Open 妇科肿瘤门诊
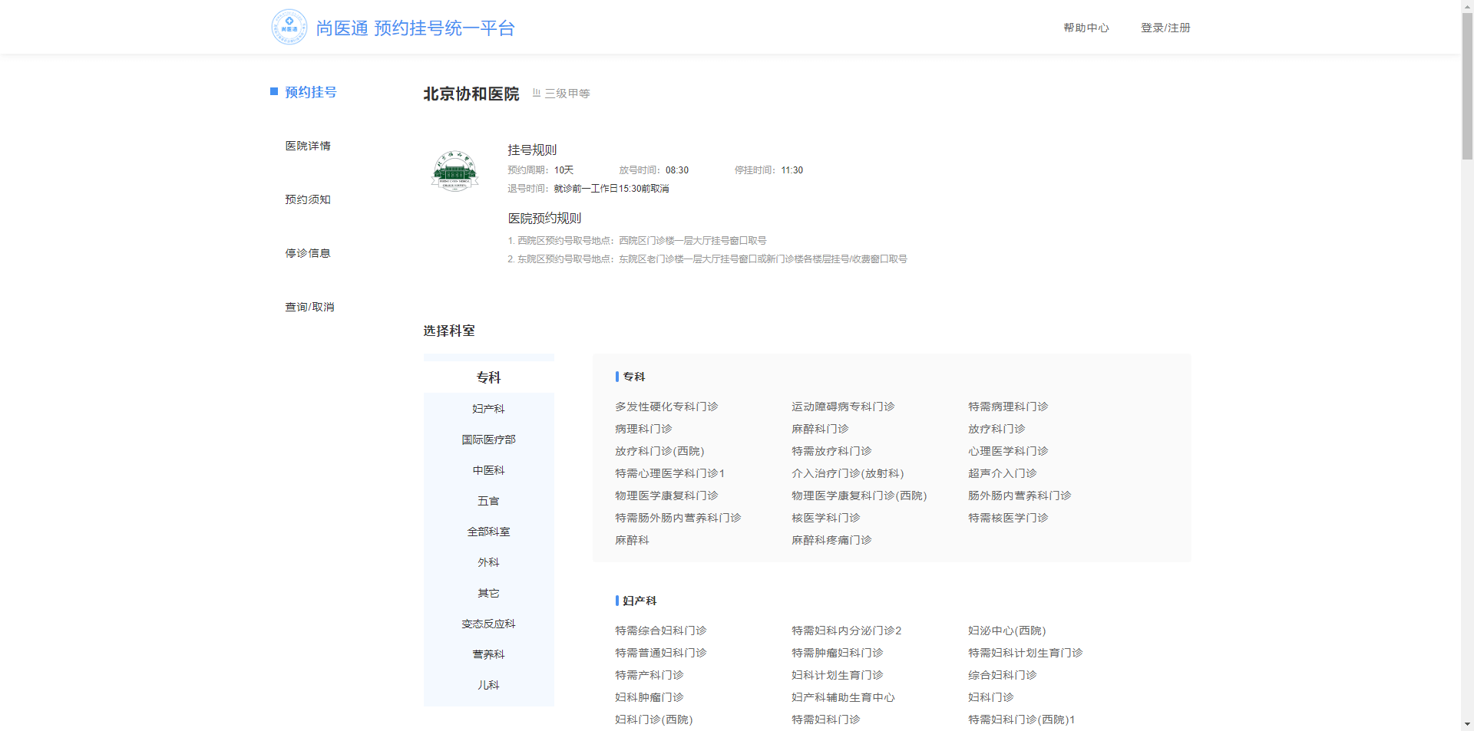The image size is (1474, 731). tap(649, 697)
